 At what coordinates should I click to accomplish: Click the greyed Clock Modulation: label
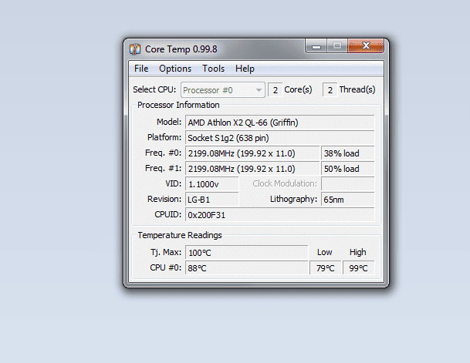tap(285, 183)
